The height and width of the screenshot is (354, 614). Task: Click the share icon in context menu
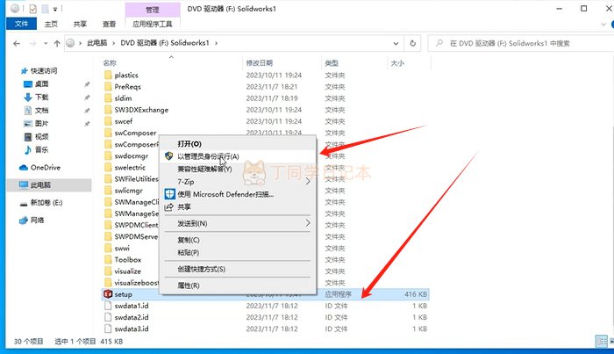click(x=168, y=207)
